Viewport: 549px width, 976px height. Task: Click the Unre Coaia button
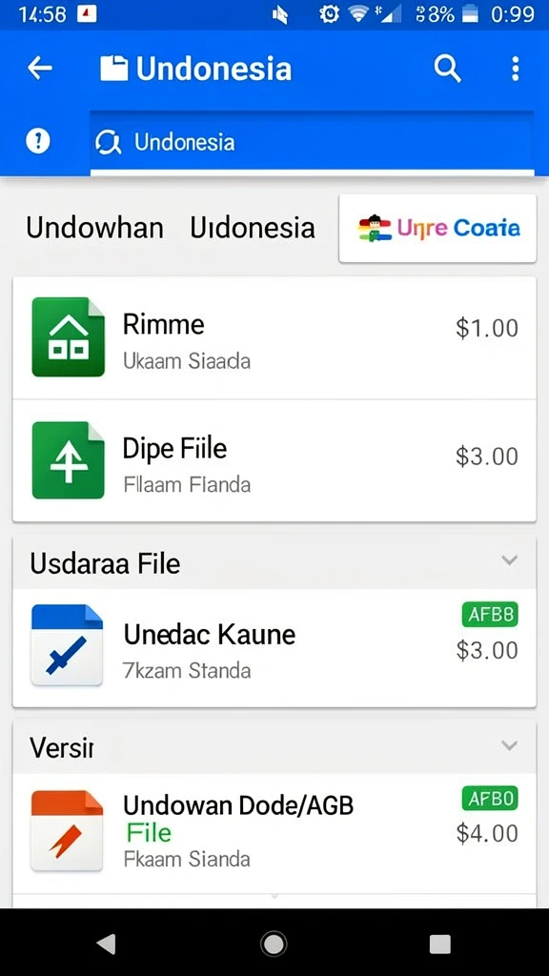(x=437, y=228)
